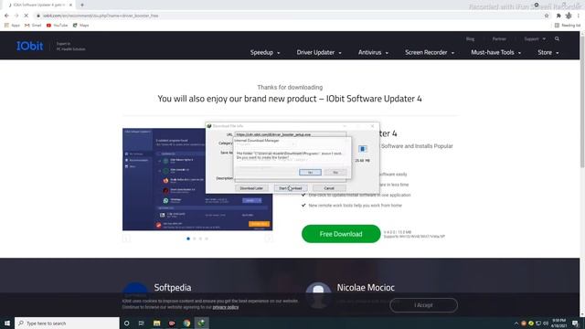Open Cortana circle icon on taskbar

[x=127, y=323]
